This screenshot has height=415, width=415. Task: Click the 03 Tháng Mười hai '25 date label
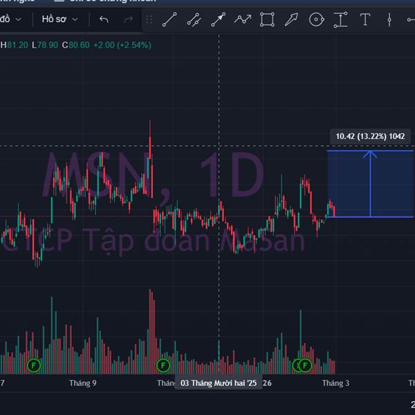(219, 383)
